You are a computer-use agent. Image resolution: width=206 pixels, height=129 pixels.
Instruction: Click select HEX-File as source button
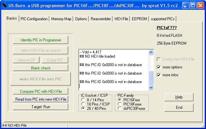pos(40,50)
